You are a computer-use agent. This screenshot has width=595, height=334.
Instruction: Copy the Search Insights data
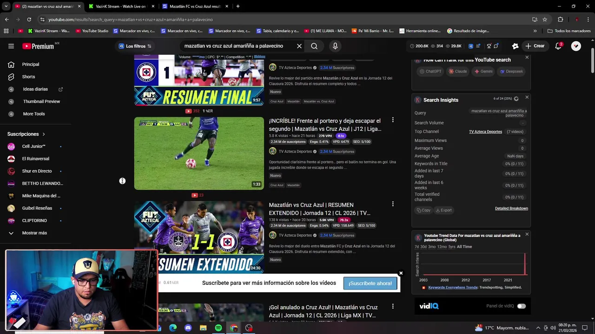(423, 210)
